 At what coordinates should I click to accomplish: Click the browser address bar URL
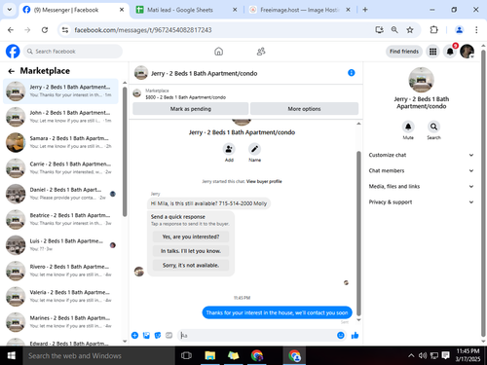(143, 30)
